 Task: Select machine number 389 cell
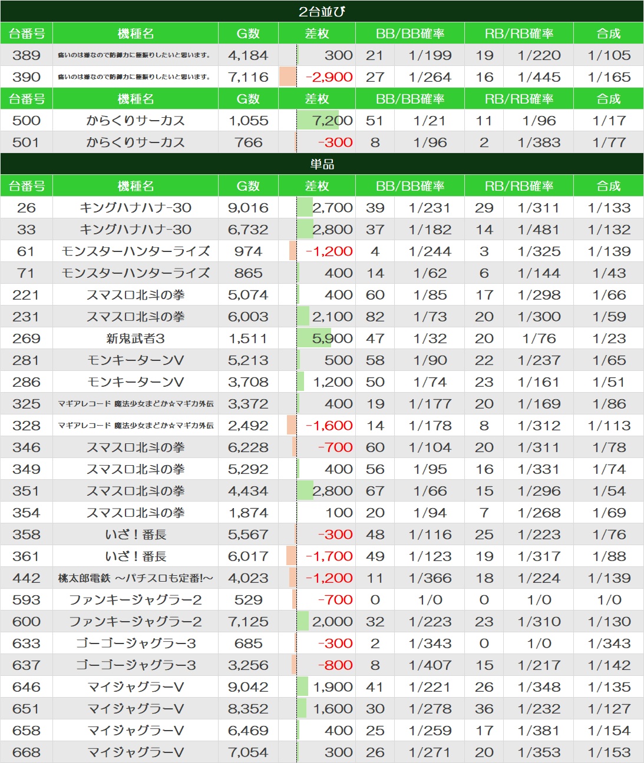[x=27, y=55]
